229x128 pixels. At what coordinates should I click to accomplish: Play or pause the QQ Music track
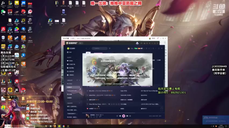pos(124,116)
